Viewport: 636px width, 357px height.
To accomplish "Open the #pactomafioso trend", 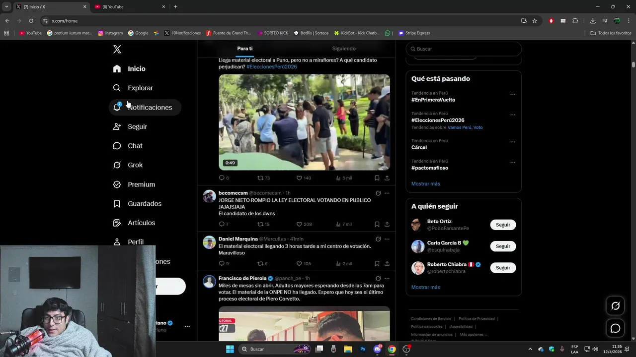I will click(x=430, y=168).
